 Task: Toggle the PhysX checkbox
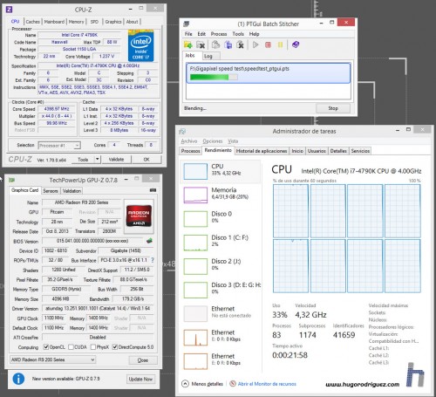coord(93,346)
